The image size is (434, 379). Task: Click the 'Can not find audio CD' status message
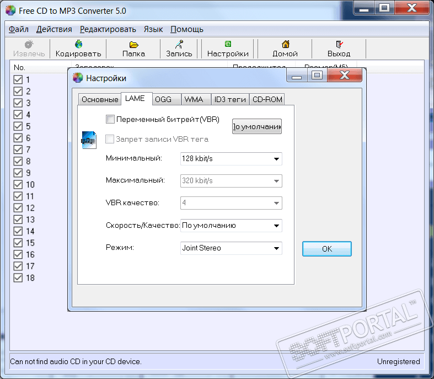point(76,361)
